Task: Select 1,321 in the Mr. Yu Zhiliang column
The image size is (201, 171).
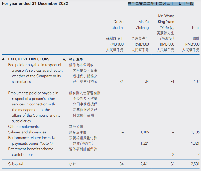Action: coord(144,143)
